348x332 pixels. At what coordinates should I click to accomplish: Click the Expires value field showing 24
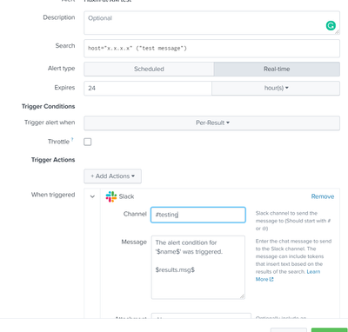148,88
